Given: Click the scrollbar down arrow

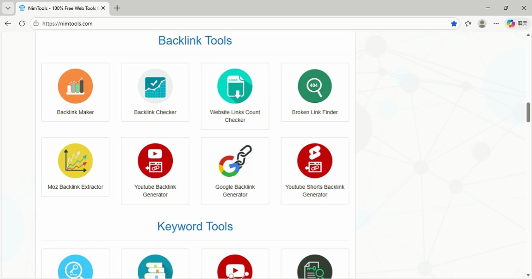Looking at the screenshot, I should (x=528, y=275).
